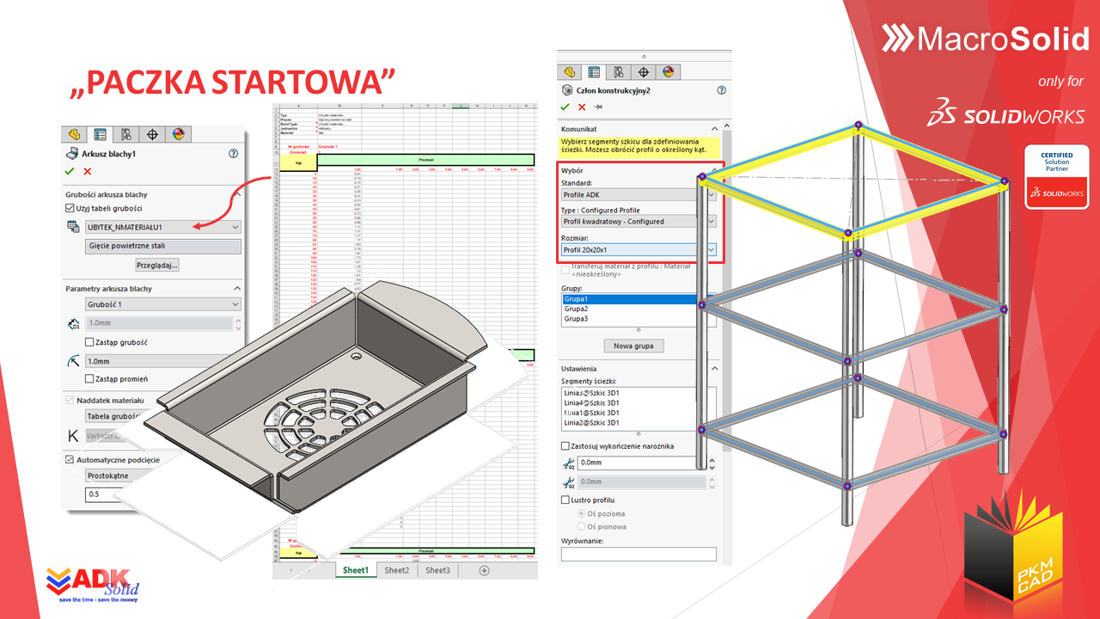This screenshot has width=1100, height=619.
Task: Collapse Komunikat section
Action: point(715,129)
